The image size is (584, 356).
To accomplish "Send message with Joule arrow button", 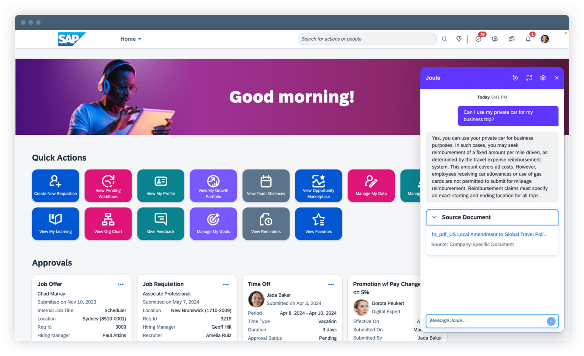I will (551, 321).
